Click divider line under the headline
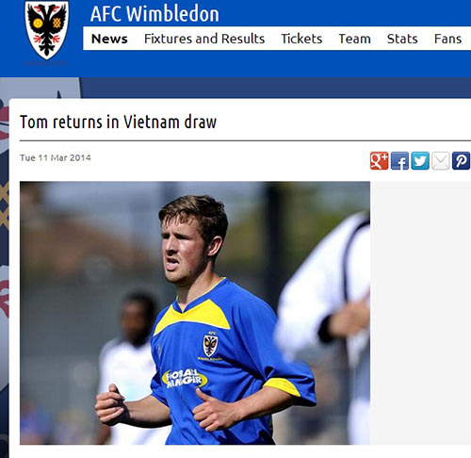471x458 pixels. pyautogui.click(x=245, y=140)
